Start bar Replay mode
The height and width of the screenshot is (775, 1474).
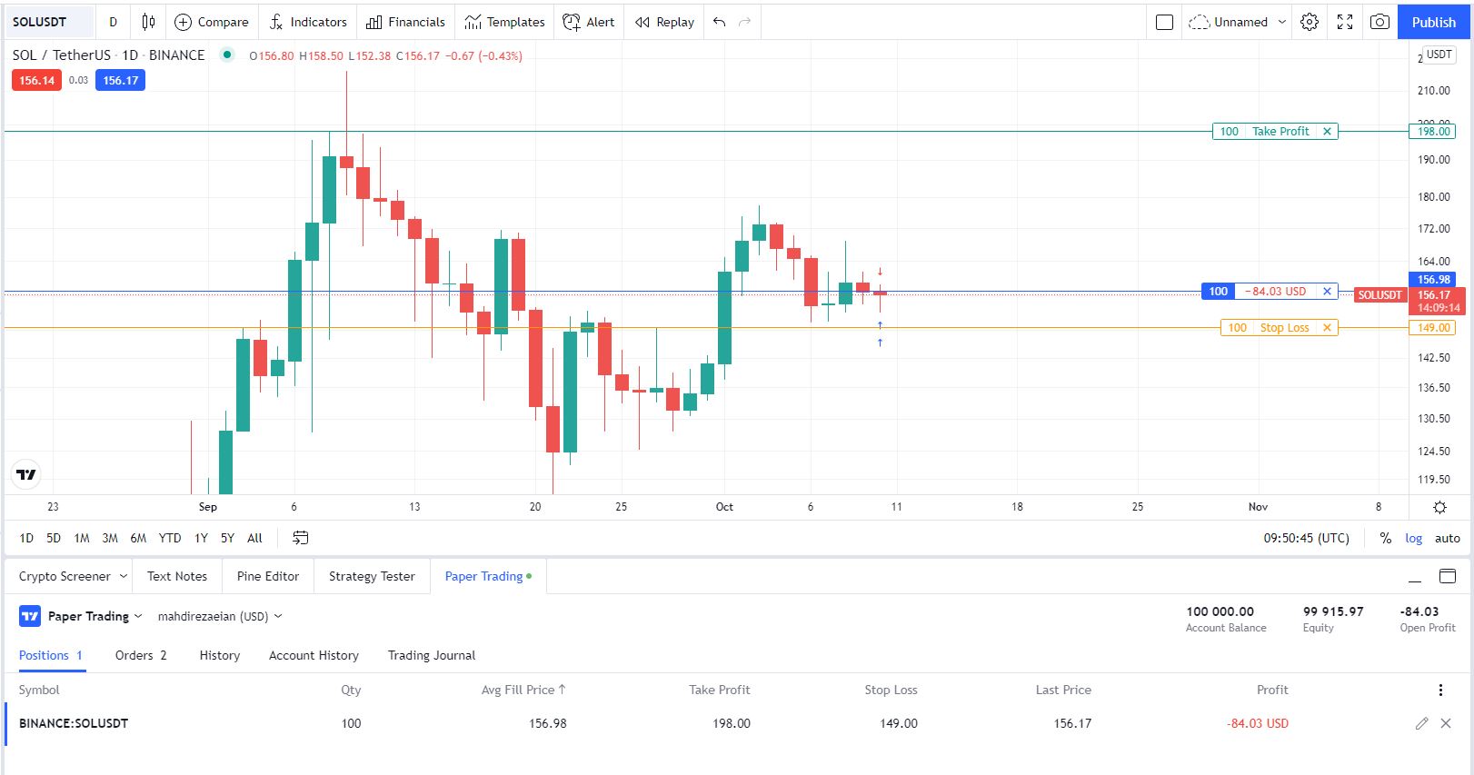point(664,22)
